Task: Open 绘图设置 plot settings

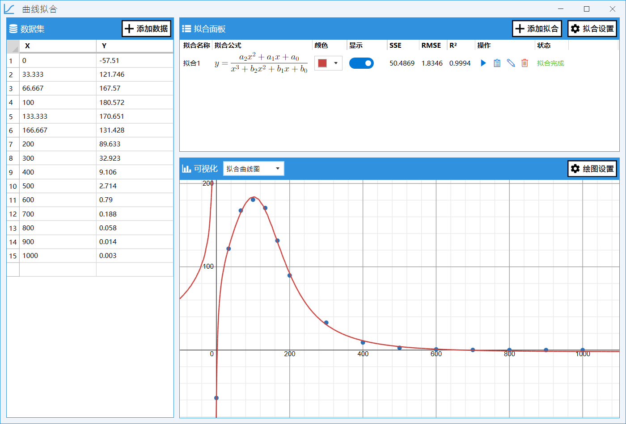Action: click(x=592, y=169)
